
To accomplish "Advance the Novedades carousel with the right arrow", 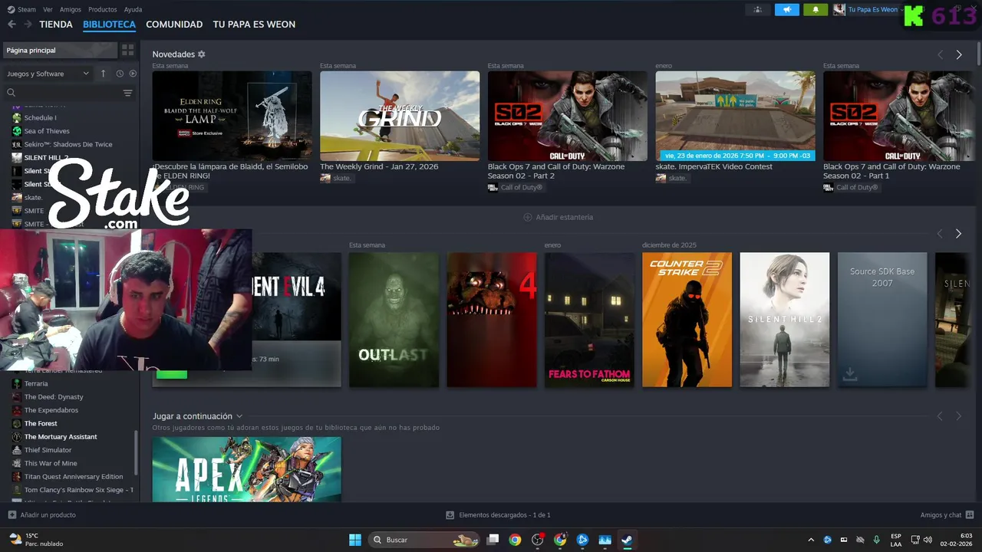I will click(959, 54).
